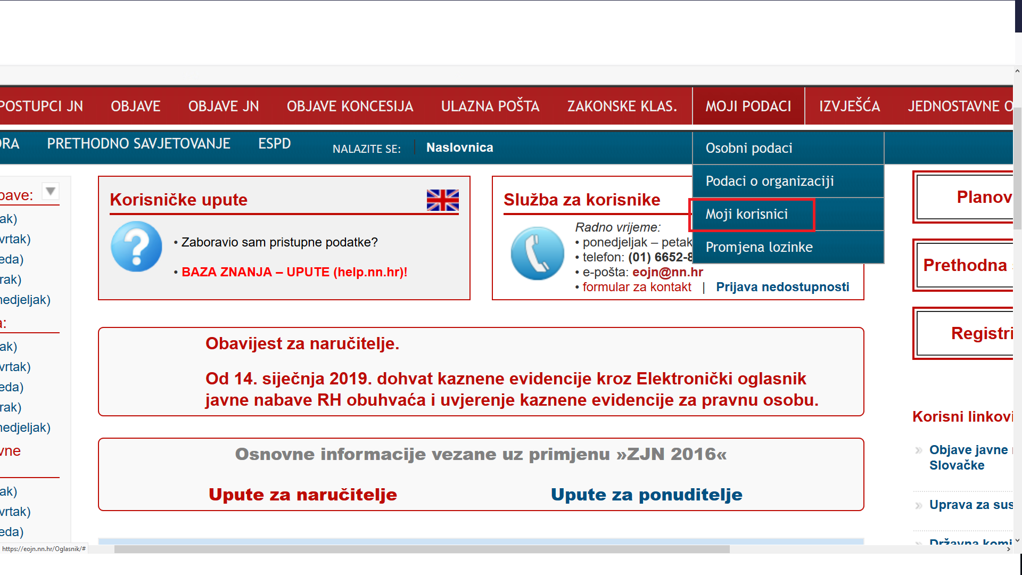This screenshot has height=575, width=1022.
Task: Open the ZAKONSKE KLAS. menu
Action: [x=622, y=106]
